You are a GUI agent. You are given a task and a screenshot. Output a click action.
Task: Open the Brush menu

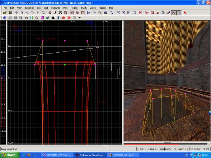pos(84,8)
